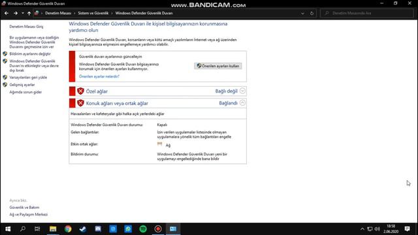This screenshot has height=235, width=418.
Task: Click the Denetim Masasında Ara search field
Action: pos(366,13)
